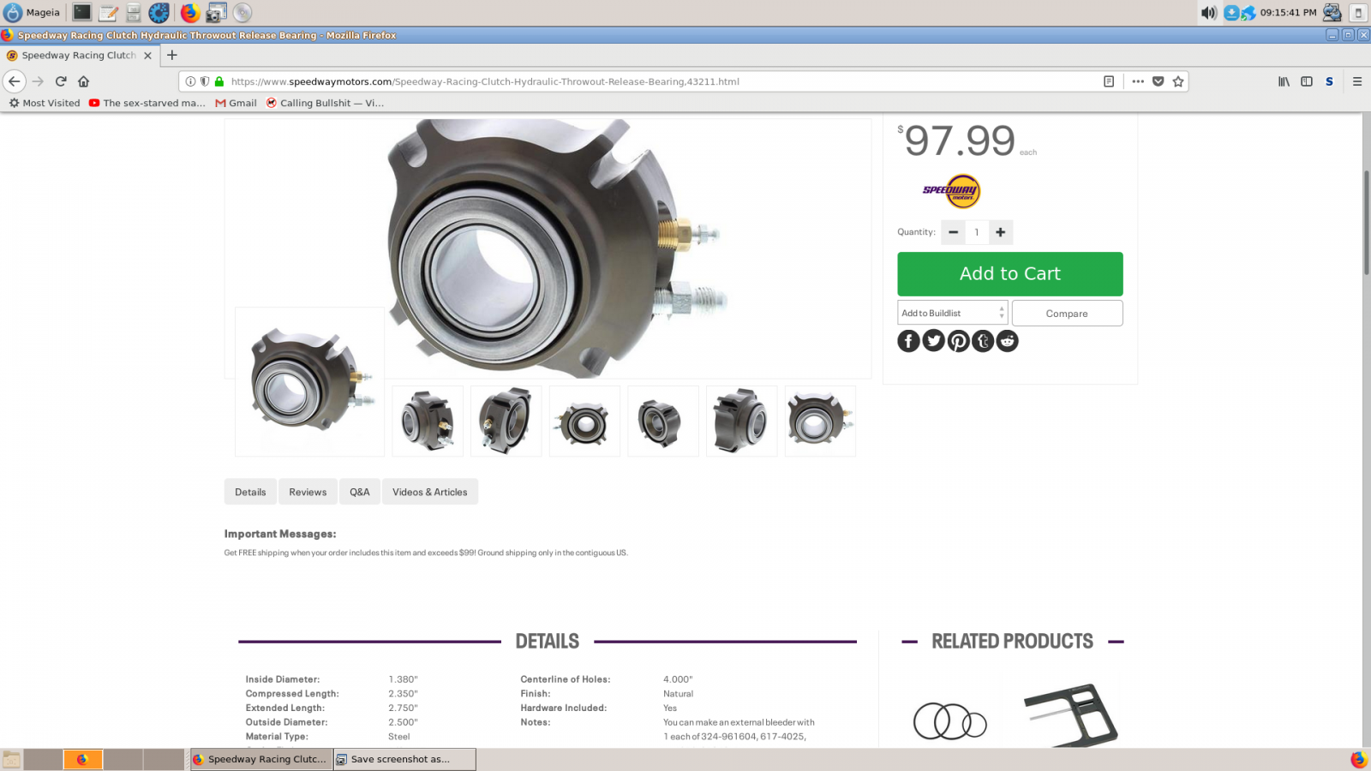Select the last product thumbnail image
Image resolution: width=1371 pixels, height=771 pixels.
tap(820, 421)
